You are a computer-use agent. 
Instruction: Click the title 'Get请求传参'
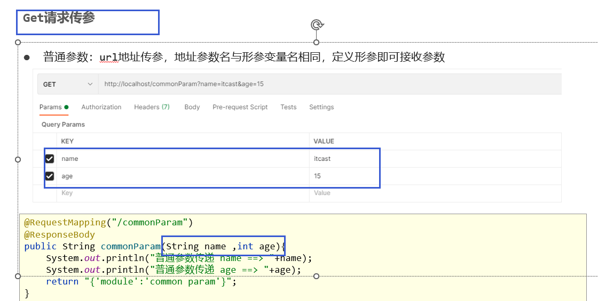[59, 18]
